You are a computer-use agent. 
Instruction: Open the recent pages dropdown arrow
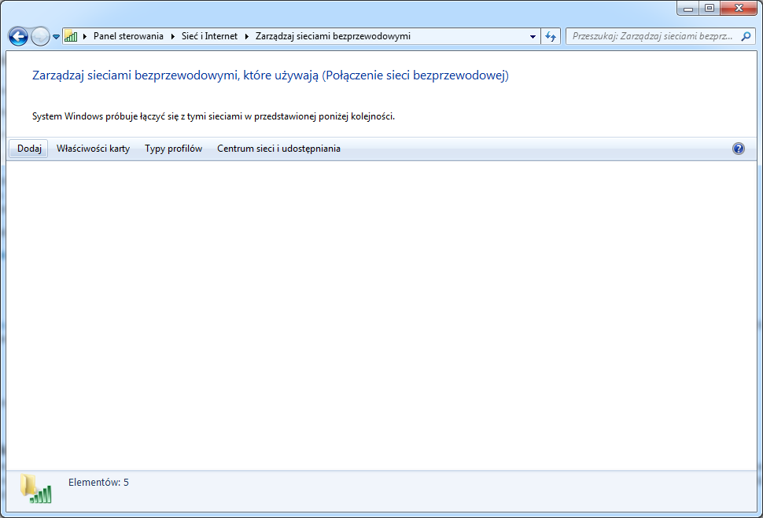[x=56, y=37]
